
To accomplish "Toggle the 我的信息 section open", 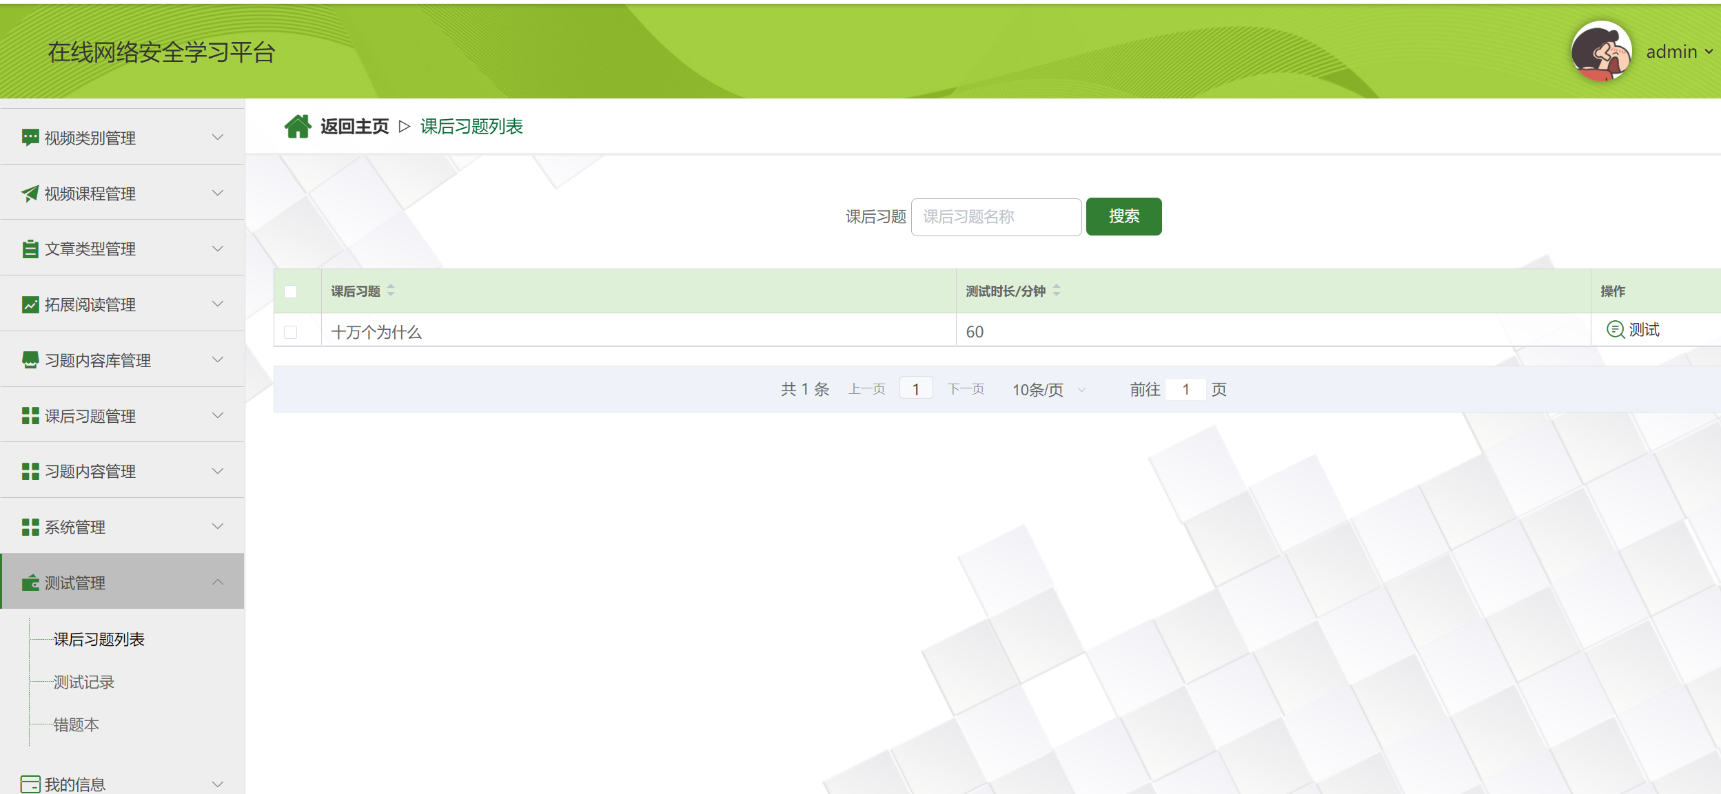I will (218, 783).
